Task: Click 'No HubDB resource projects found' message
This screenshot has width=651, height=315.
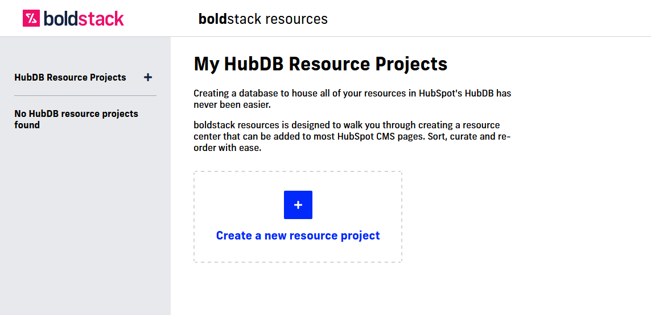Action: coord(76,119)
